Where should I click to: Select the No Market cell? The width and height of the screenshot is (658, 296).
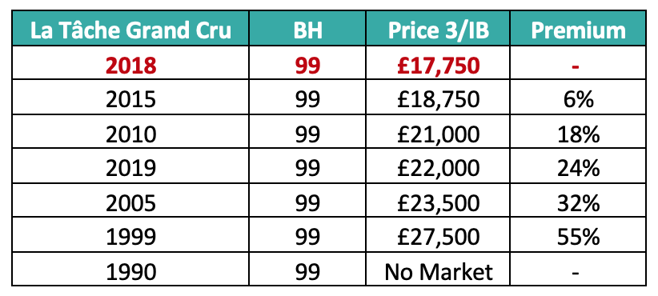click(x=438, y=269)
